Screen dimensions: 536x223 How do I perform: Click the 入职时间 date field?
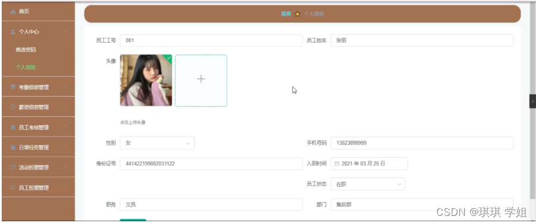pos(369,164)
